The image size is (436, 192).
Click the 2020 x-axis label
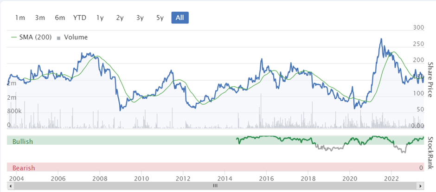pos(350,178)
